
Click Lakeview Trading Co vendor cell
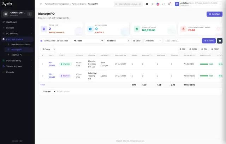[92, 76]
